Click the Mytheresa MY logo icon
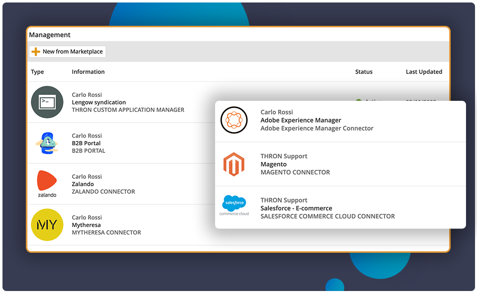 click(47, 224)
